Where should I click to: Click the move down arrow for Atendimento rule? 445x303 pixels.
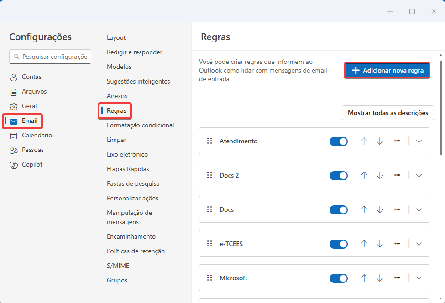(380, 141)
